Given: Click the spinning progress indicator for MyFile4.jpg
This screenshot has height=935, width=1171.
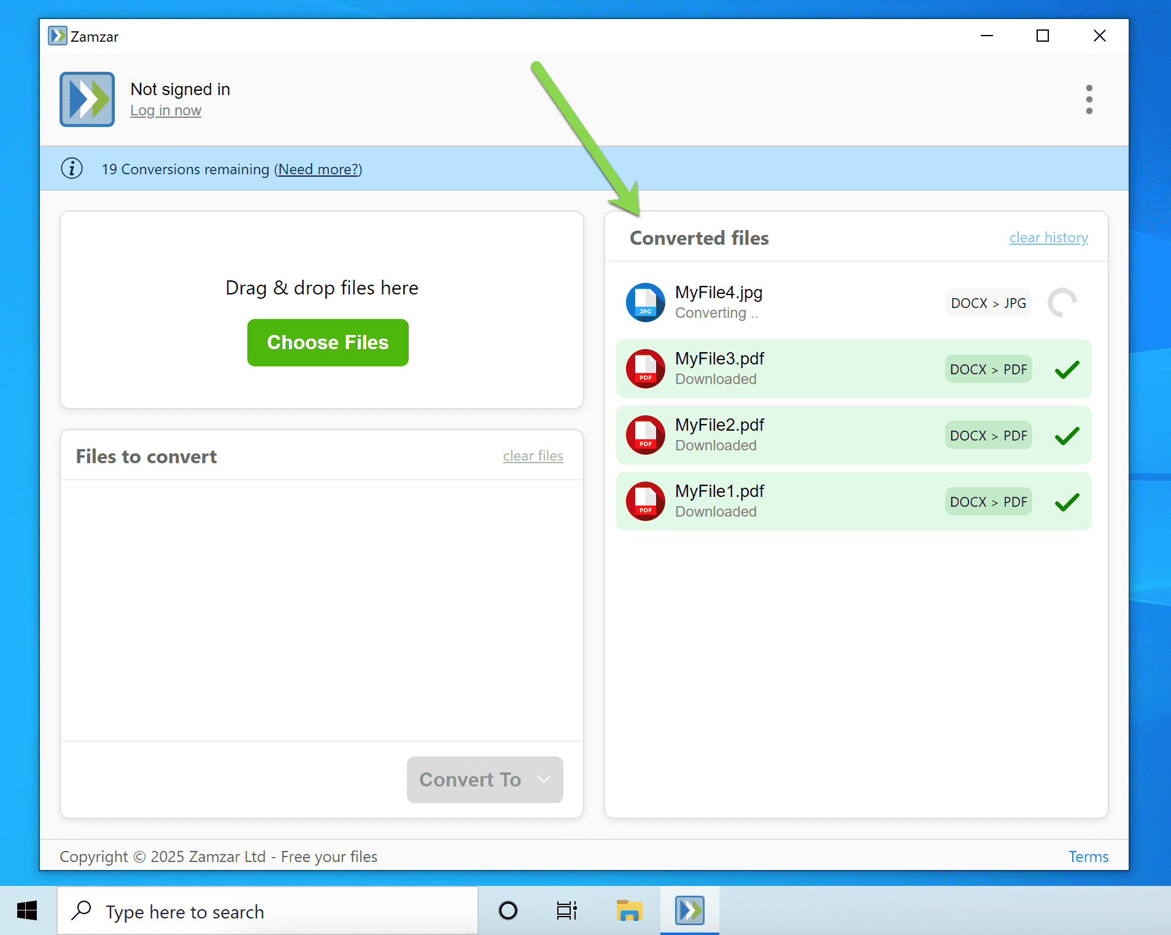Looking at the screenshot, I should (x=1063, y=302).
